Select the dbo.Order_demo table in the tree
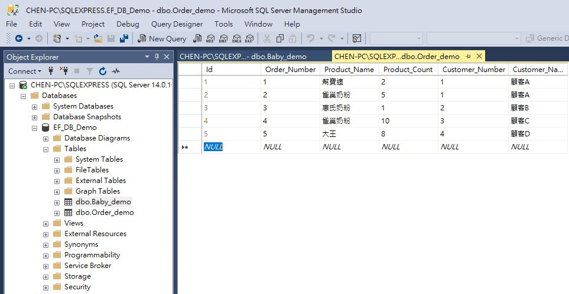The height and width of the screenshot is (294, 569). tap(105, 213)
